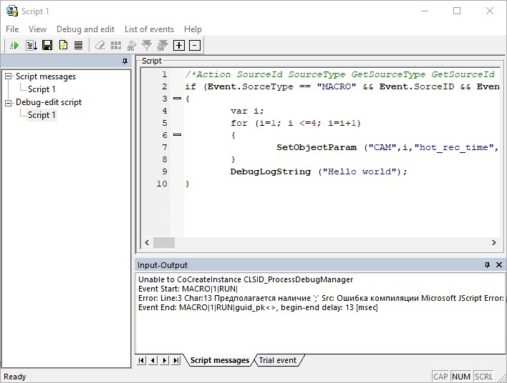This screenshot has width=507, height=383.
Task: Click the green run script icon
Action: (x=15, y=46)
